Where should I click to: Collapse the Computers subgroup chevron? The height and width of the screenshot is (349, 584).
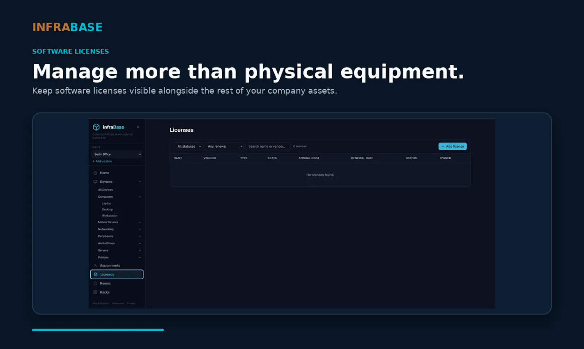(140, 197)
